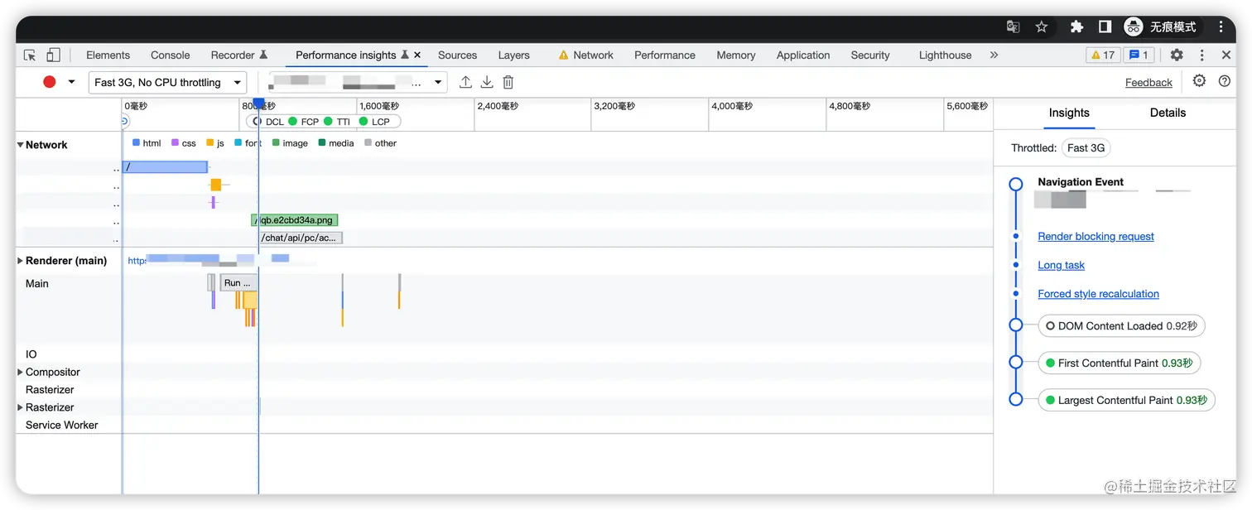Select the orange js request bar
The width and height of the screenshot is (1252, 510).
pos(216,185)
